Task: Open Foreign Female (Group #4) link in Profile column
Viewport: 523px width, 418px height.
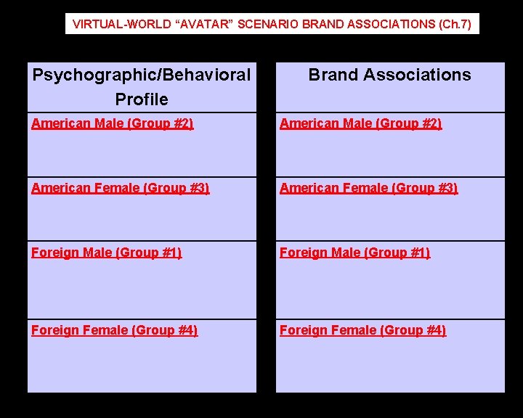Action: point(115,330)
